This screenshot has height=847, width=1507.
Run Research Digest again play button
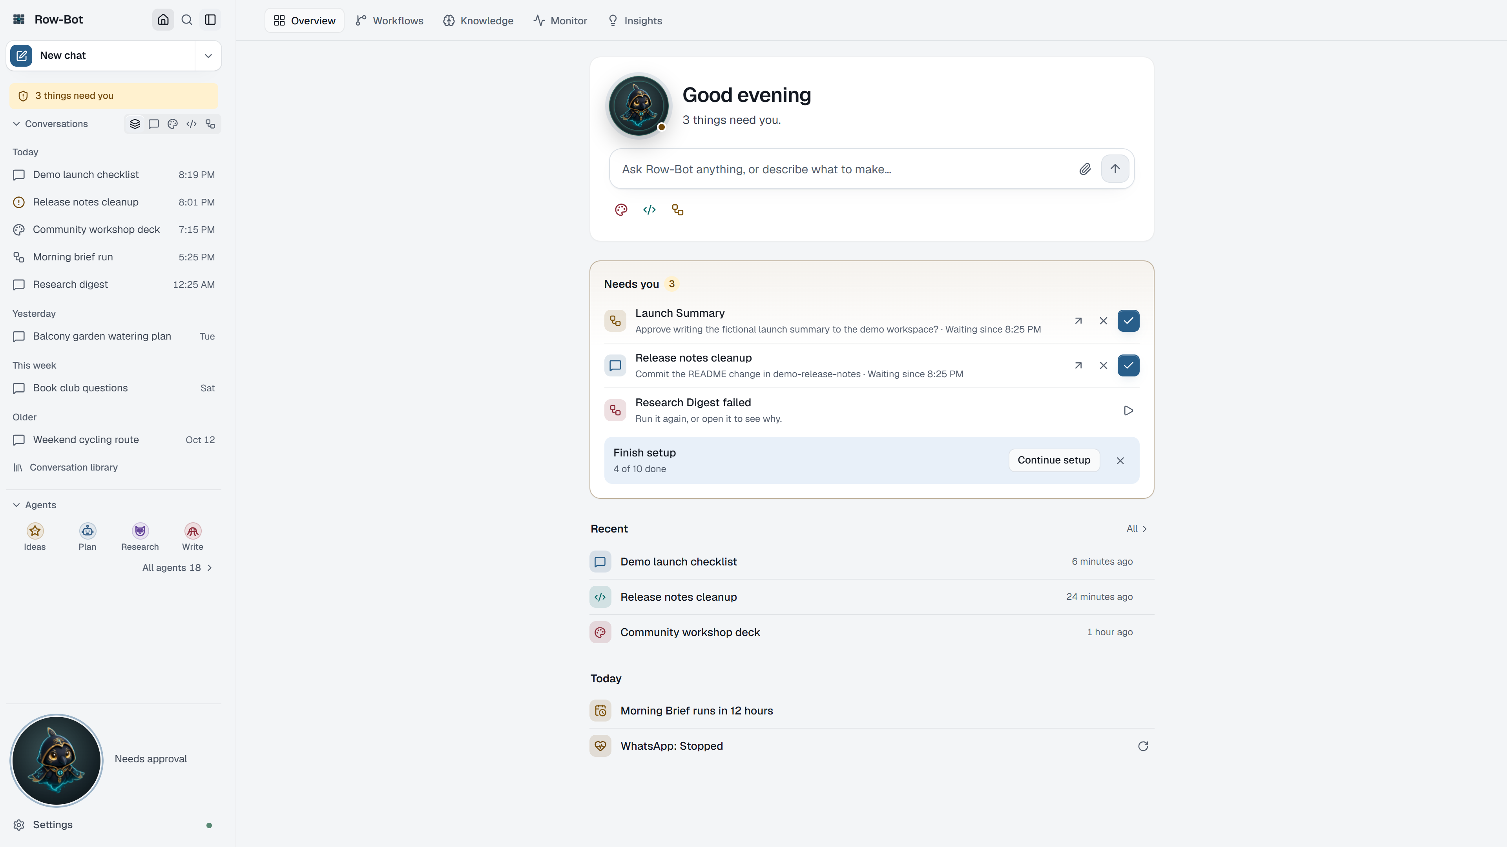tap(1129, 411)
